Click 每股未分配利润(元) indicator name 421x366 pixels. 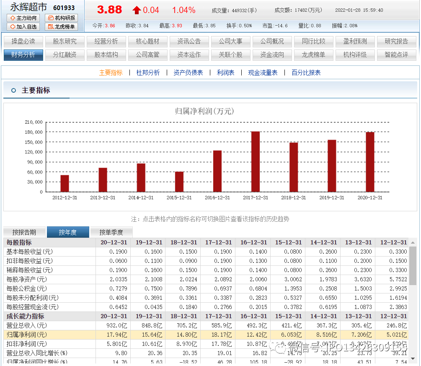(33, 298)
